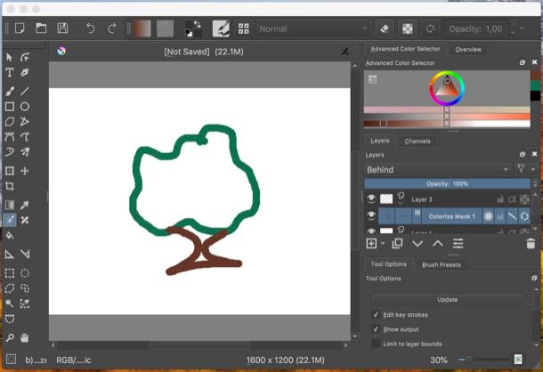Select the Rectangular Selection tool

pos(10,273)
